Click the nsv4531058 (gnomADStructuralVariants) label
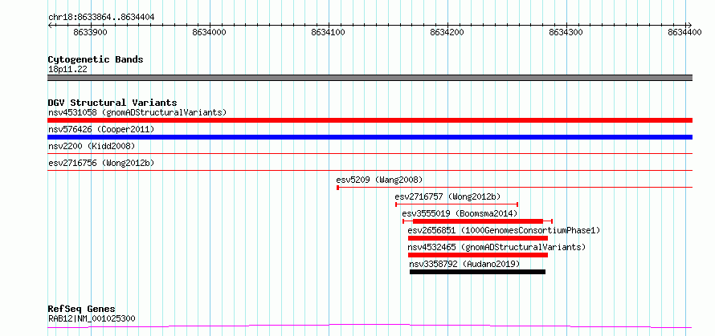Screen dimensions: 715x336 point(137,112)
